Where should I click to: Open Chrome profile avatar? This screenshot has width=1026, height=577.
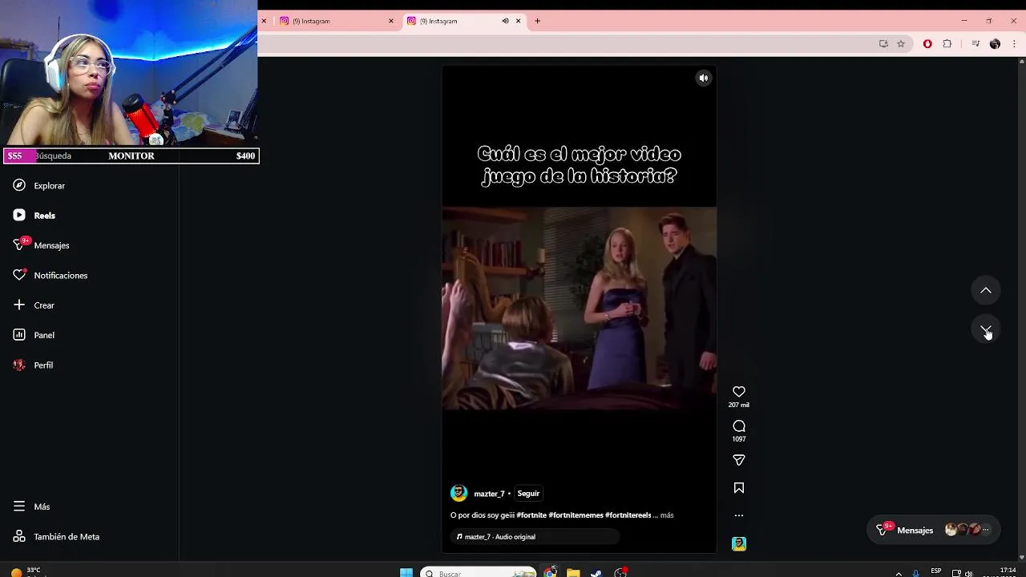(x=995, y=44)
